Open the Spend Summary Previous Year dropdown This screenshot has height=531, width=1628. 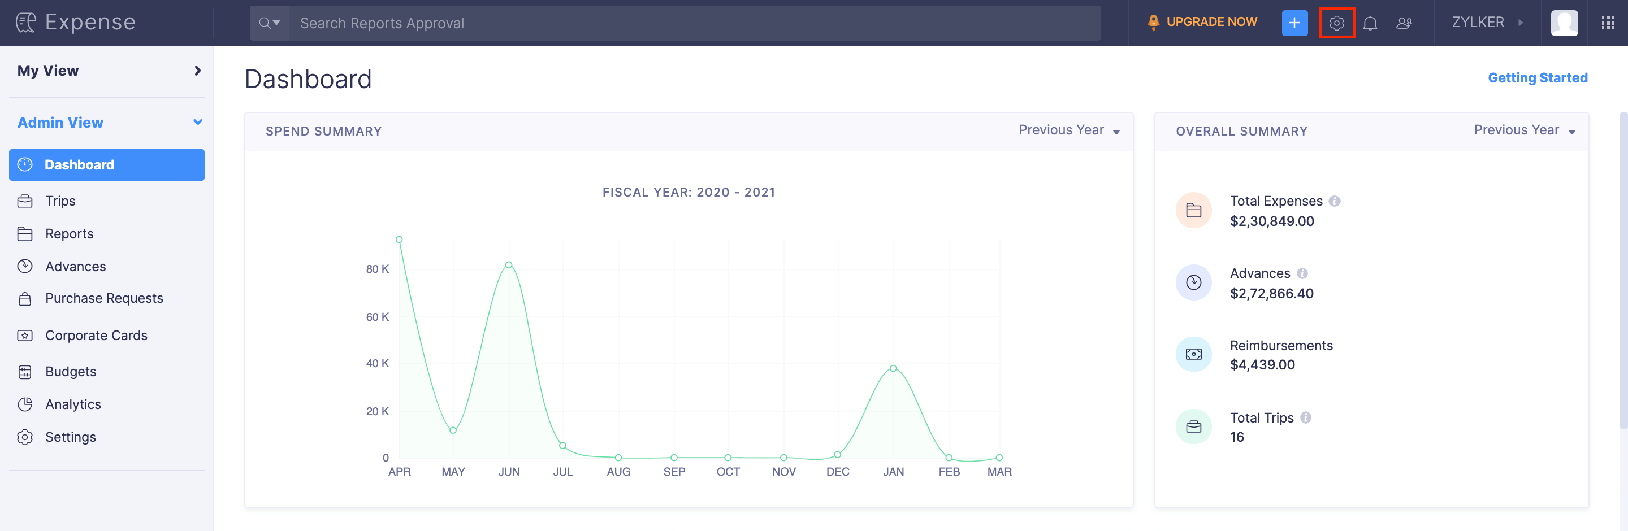(x=1069, y=130)
